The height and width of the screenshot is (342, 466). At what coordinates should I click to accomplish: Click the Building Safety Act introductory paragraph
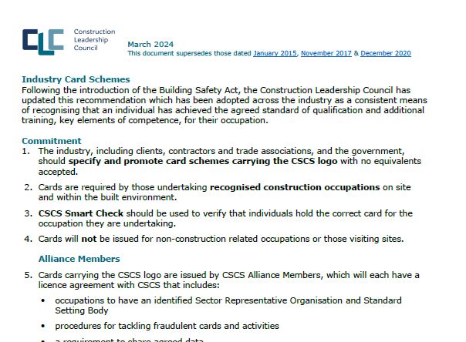224,100
